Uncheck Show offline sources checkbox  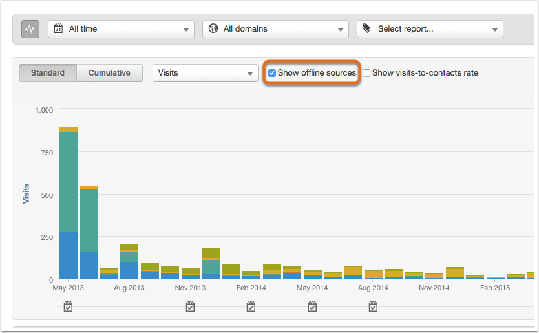pyautogui.click(x=272, y=73)
